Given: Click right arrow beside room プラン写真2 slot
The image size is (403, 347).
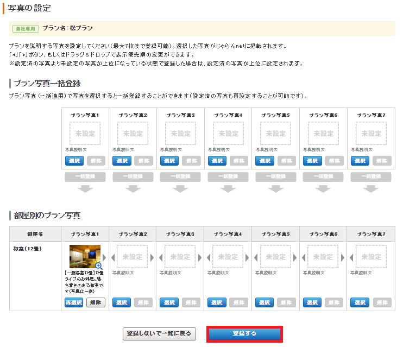Looking at the screenshot, I should [x=152, y=257].
